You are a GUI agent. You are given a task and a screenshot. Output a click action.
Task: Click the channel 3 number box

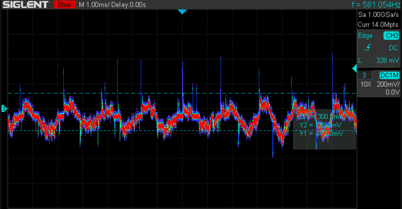tap(363, 75)
